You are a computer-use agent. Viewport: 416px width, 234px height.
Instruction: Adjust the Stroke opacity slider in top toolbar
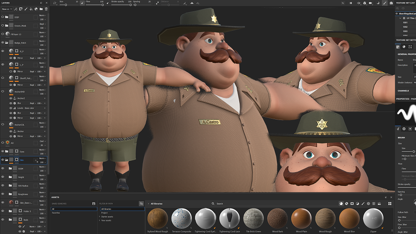[121, 5]
